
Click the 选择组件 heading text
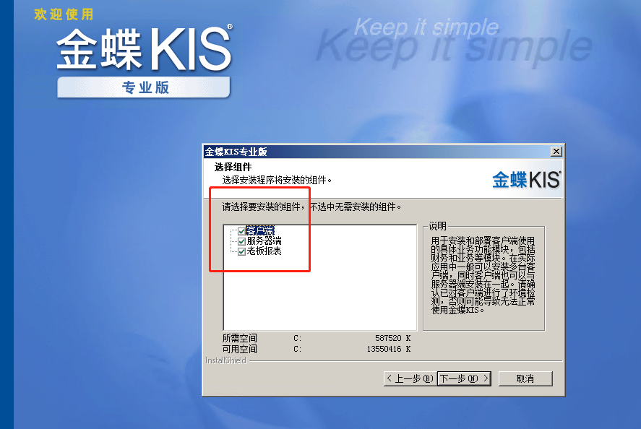tap(233, 168)
